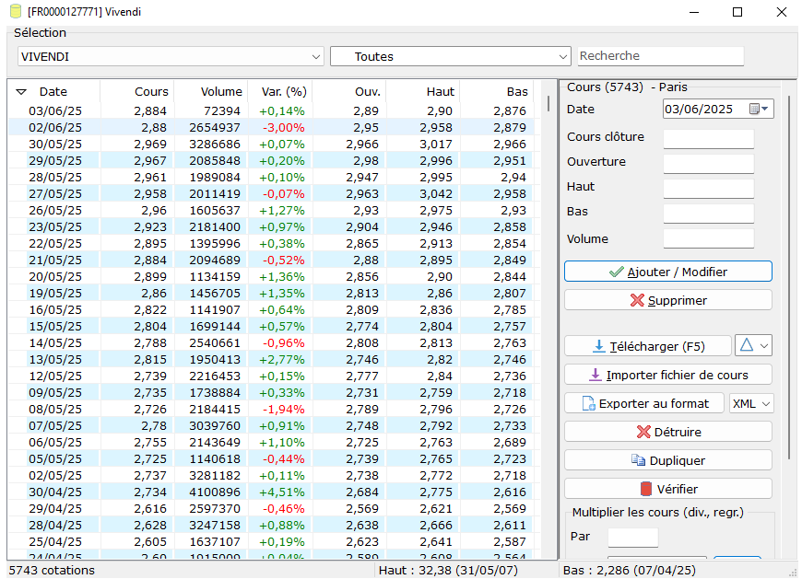This screenshot has height=579, width=802.
Task: Click the right panel's vertical scrollbar
Action: (789, 276)
